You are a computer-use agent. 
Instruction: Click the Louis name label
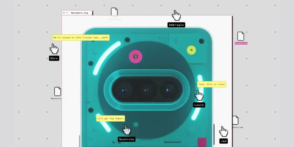[x=199, y=105]
